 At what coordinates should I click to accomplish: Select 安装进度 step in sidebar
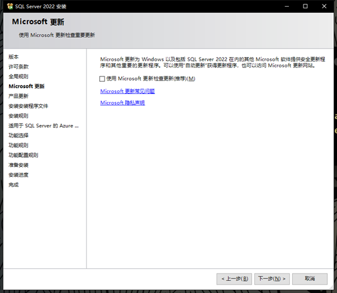[x=18, y=175]
